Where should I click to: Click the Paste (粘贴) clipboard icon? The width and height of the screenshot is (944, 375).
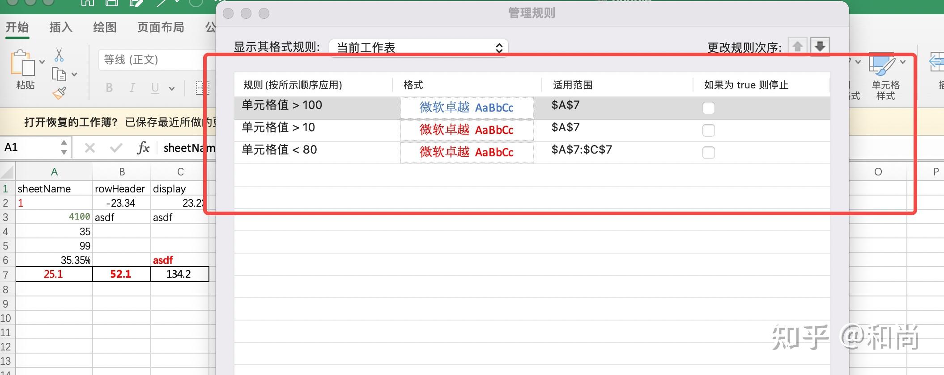click(22, 63)
